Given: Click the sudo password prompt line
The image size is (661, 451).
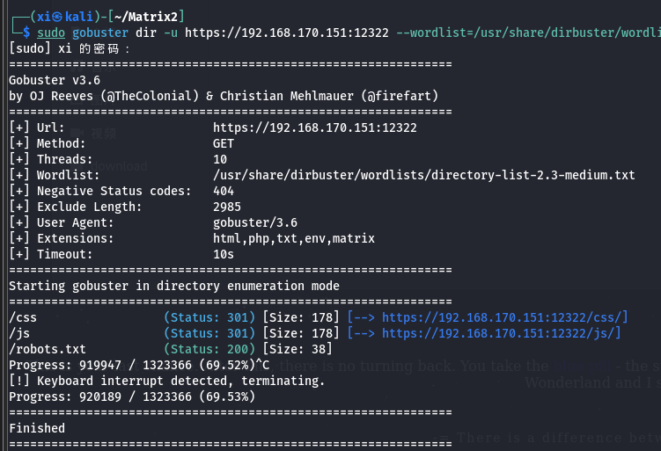Looking at the screenshot, I should 70,49.
